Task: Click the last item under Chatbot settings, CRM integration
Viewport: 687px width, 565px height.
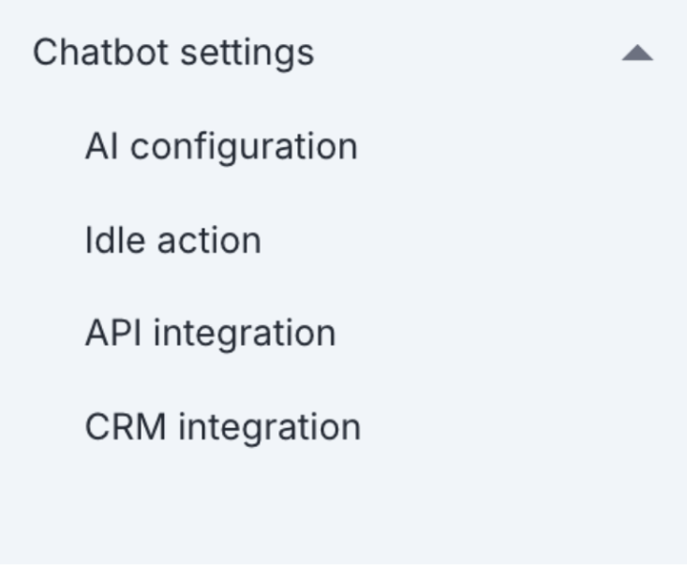Action: (x=222, y=427)
